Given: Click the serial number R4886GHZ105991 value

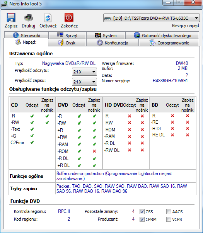Looking at the screenshot, I should 170,81.
